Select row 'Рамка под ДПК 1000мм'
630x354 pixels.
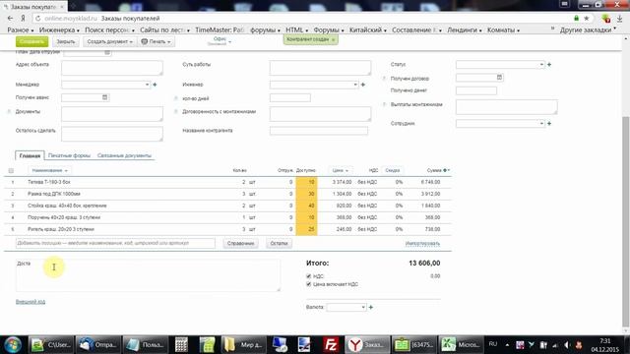point(227,194)
